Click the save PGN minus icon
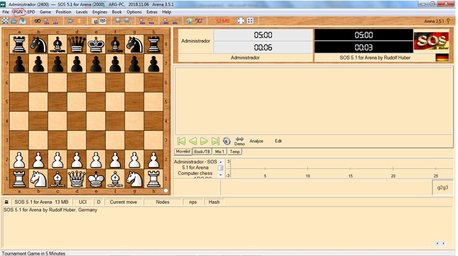This screenshot has height=256, width=458. coord(151,21)
